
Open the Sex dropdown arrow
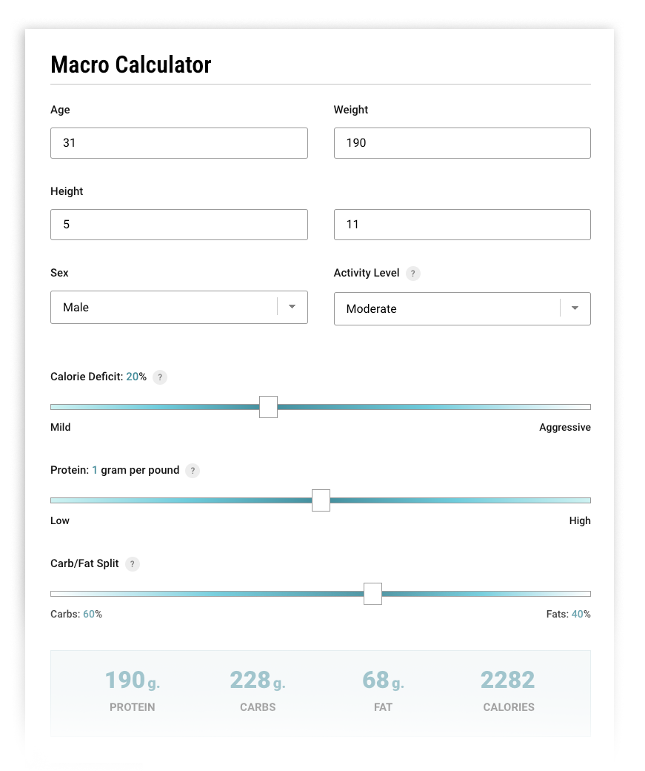point(292,307)
